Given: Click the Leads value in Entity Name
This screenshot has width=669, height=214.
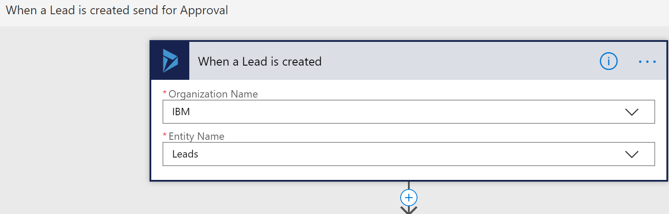Looking at the screenshot, I should (x=185, y=154).
